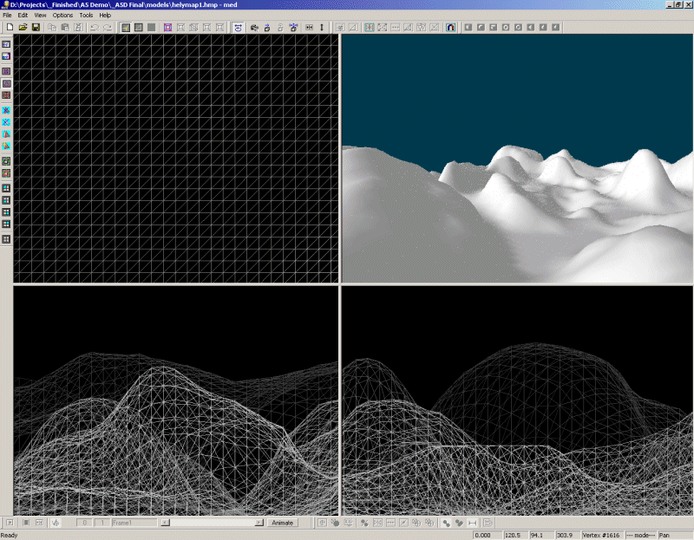This screenshot has height=540, width=694.
Task: Toggle the second shading mode button in the toolbar
Action: [x=138, y=28]
